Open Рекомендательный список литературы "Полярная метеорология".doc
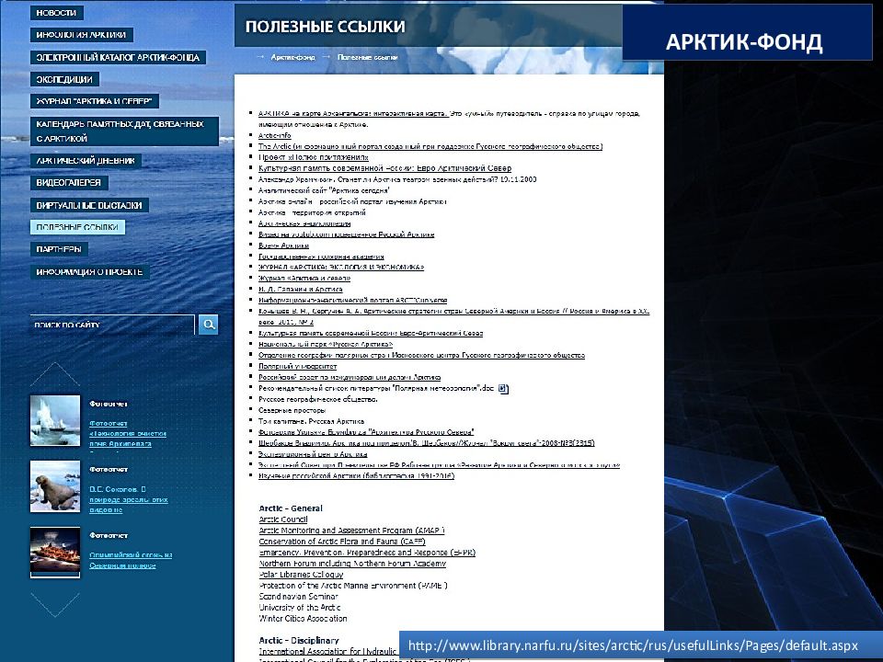 pyautogui.click(x=376, y=388)
